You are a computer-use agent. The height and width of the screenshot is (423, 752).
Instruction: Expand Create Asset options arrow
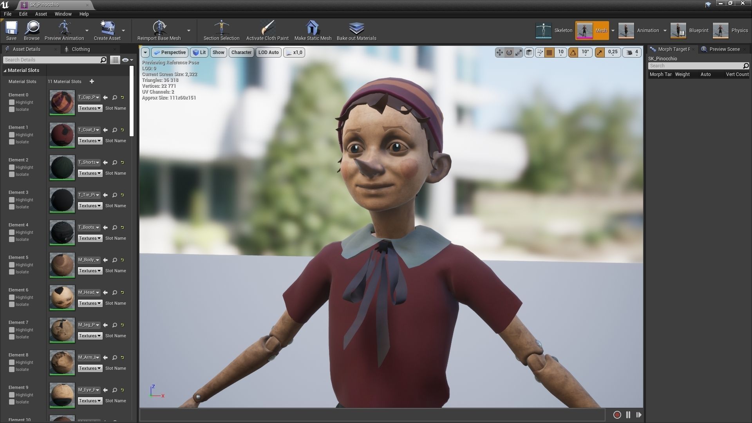[123, 31]
